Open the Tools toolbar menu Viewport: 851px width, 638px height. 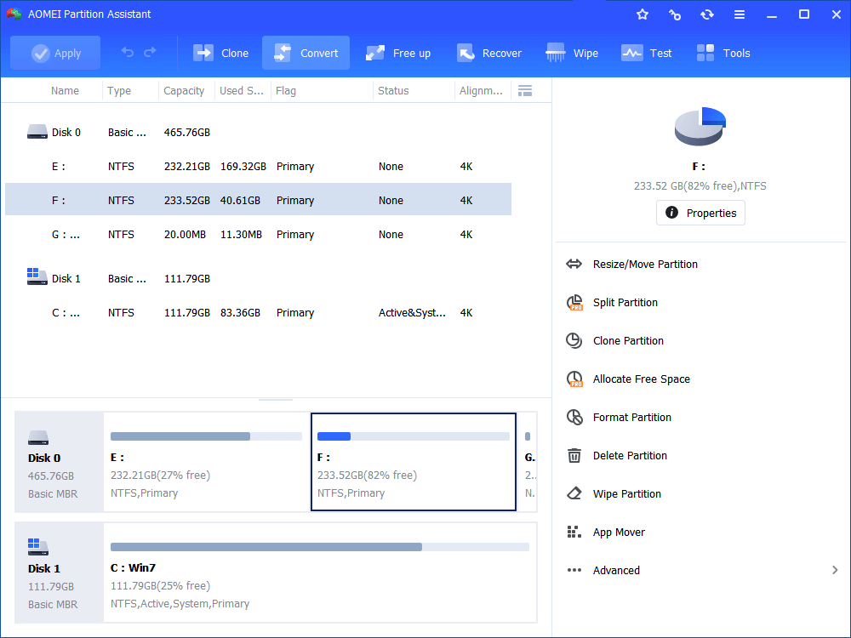pyautogui.click(x=705, y=53)
